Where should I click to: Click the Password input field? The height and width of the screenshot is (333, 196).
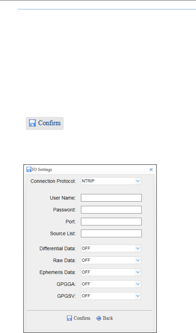click(x=111, y=210)
